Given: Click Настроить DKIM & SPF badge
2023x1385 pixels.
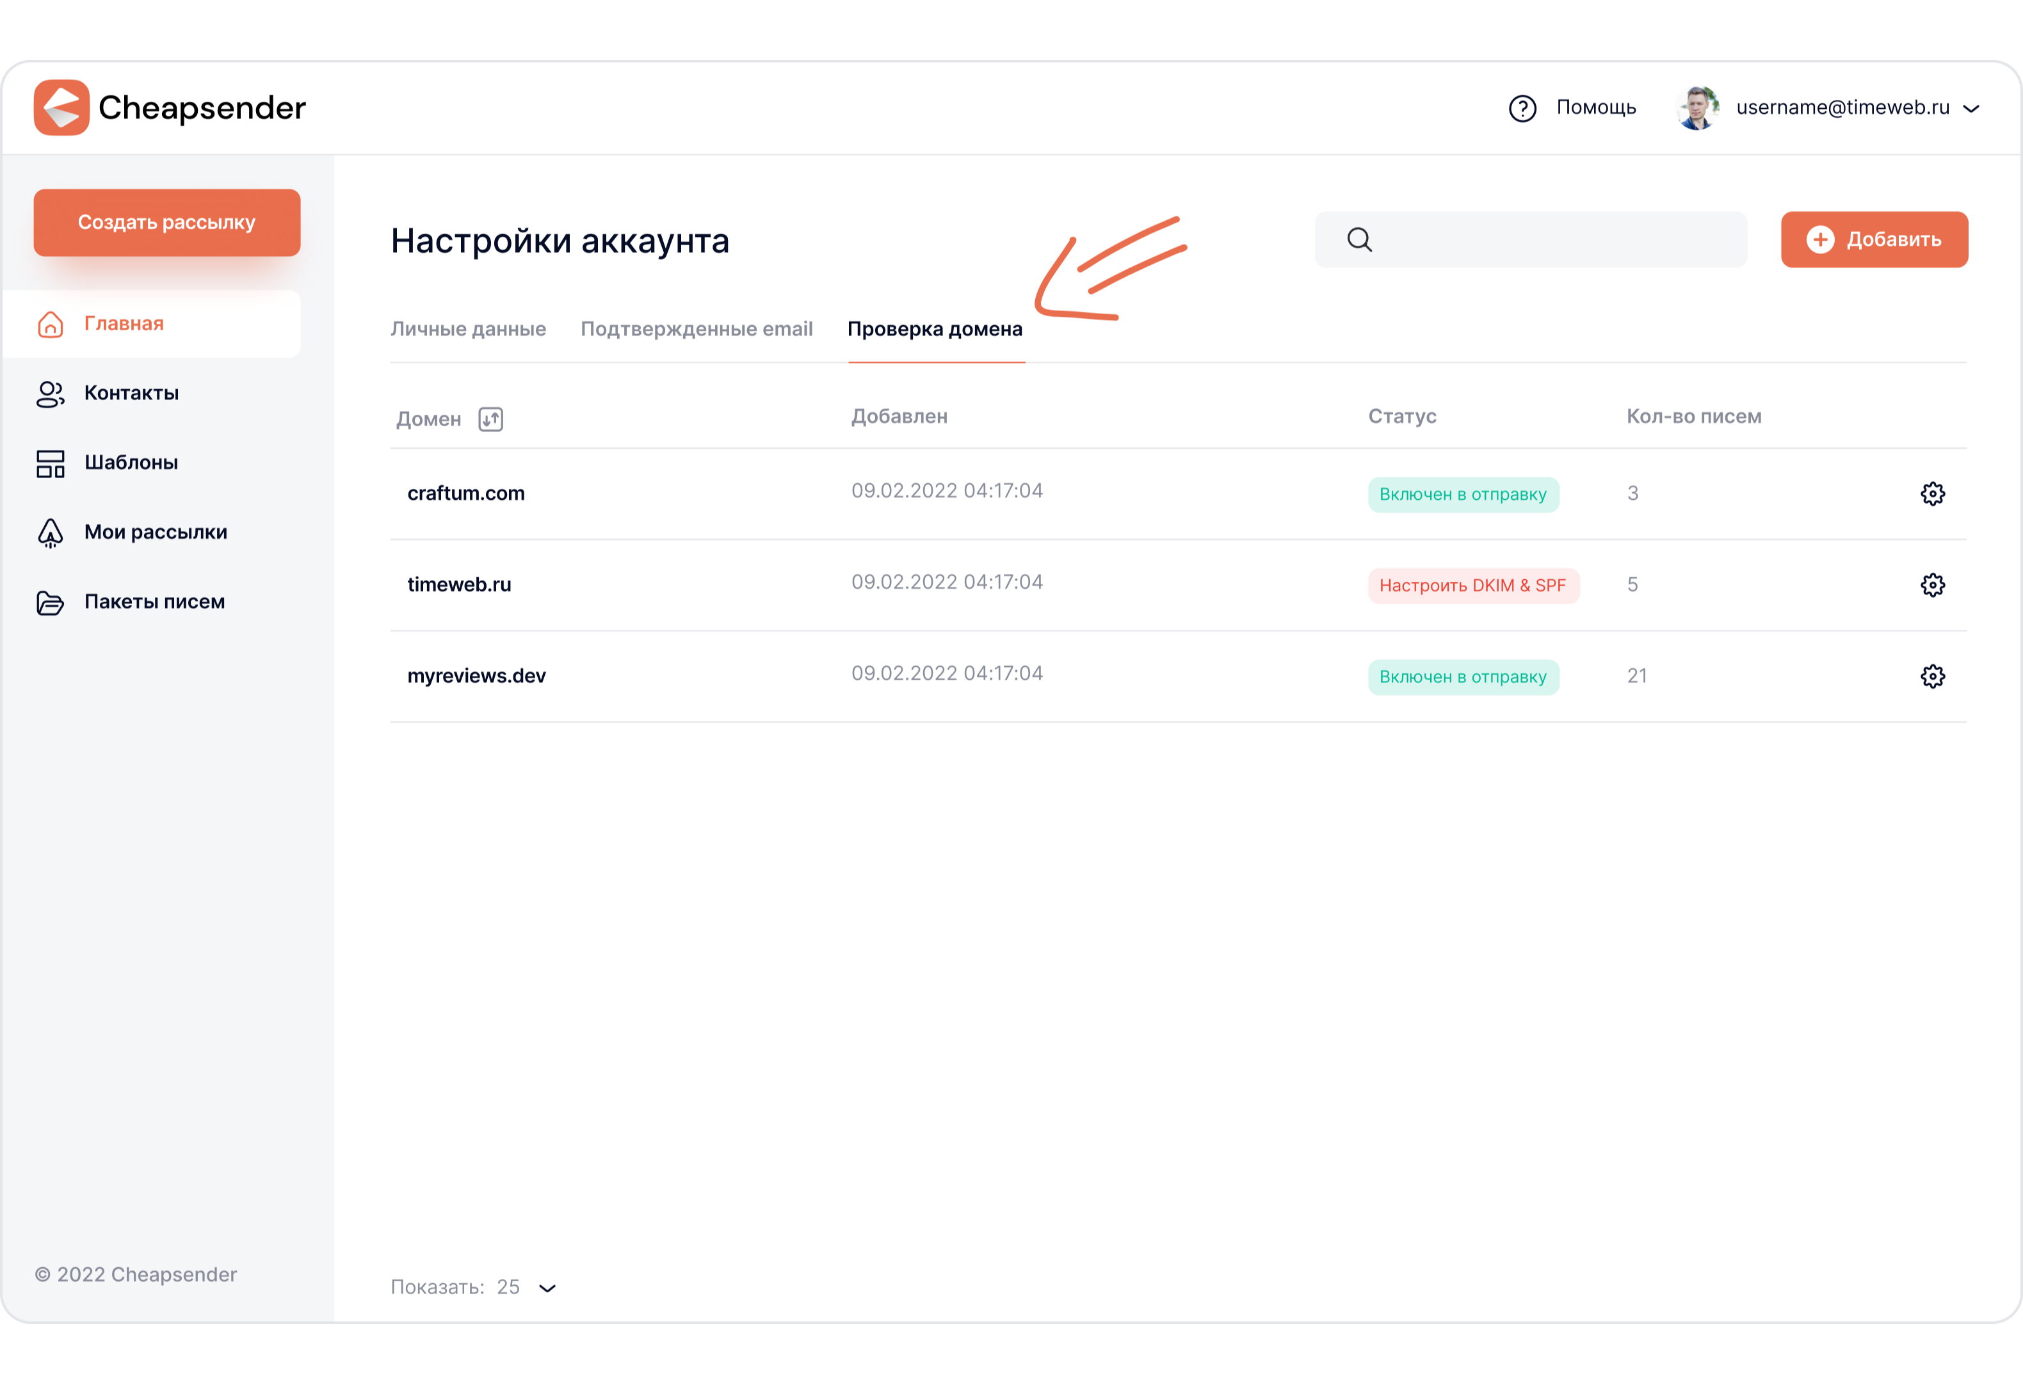Looking at the screenshot, I should (1473, 586).
